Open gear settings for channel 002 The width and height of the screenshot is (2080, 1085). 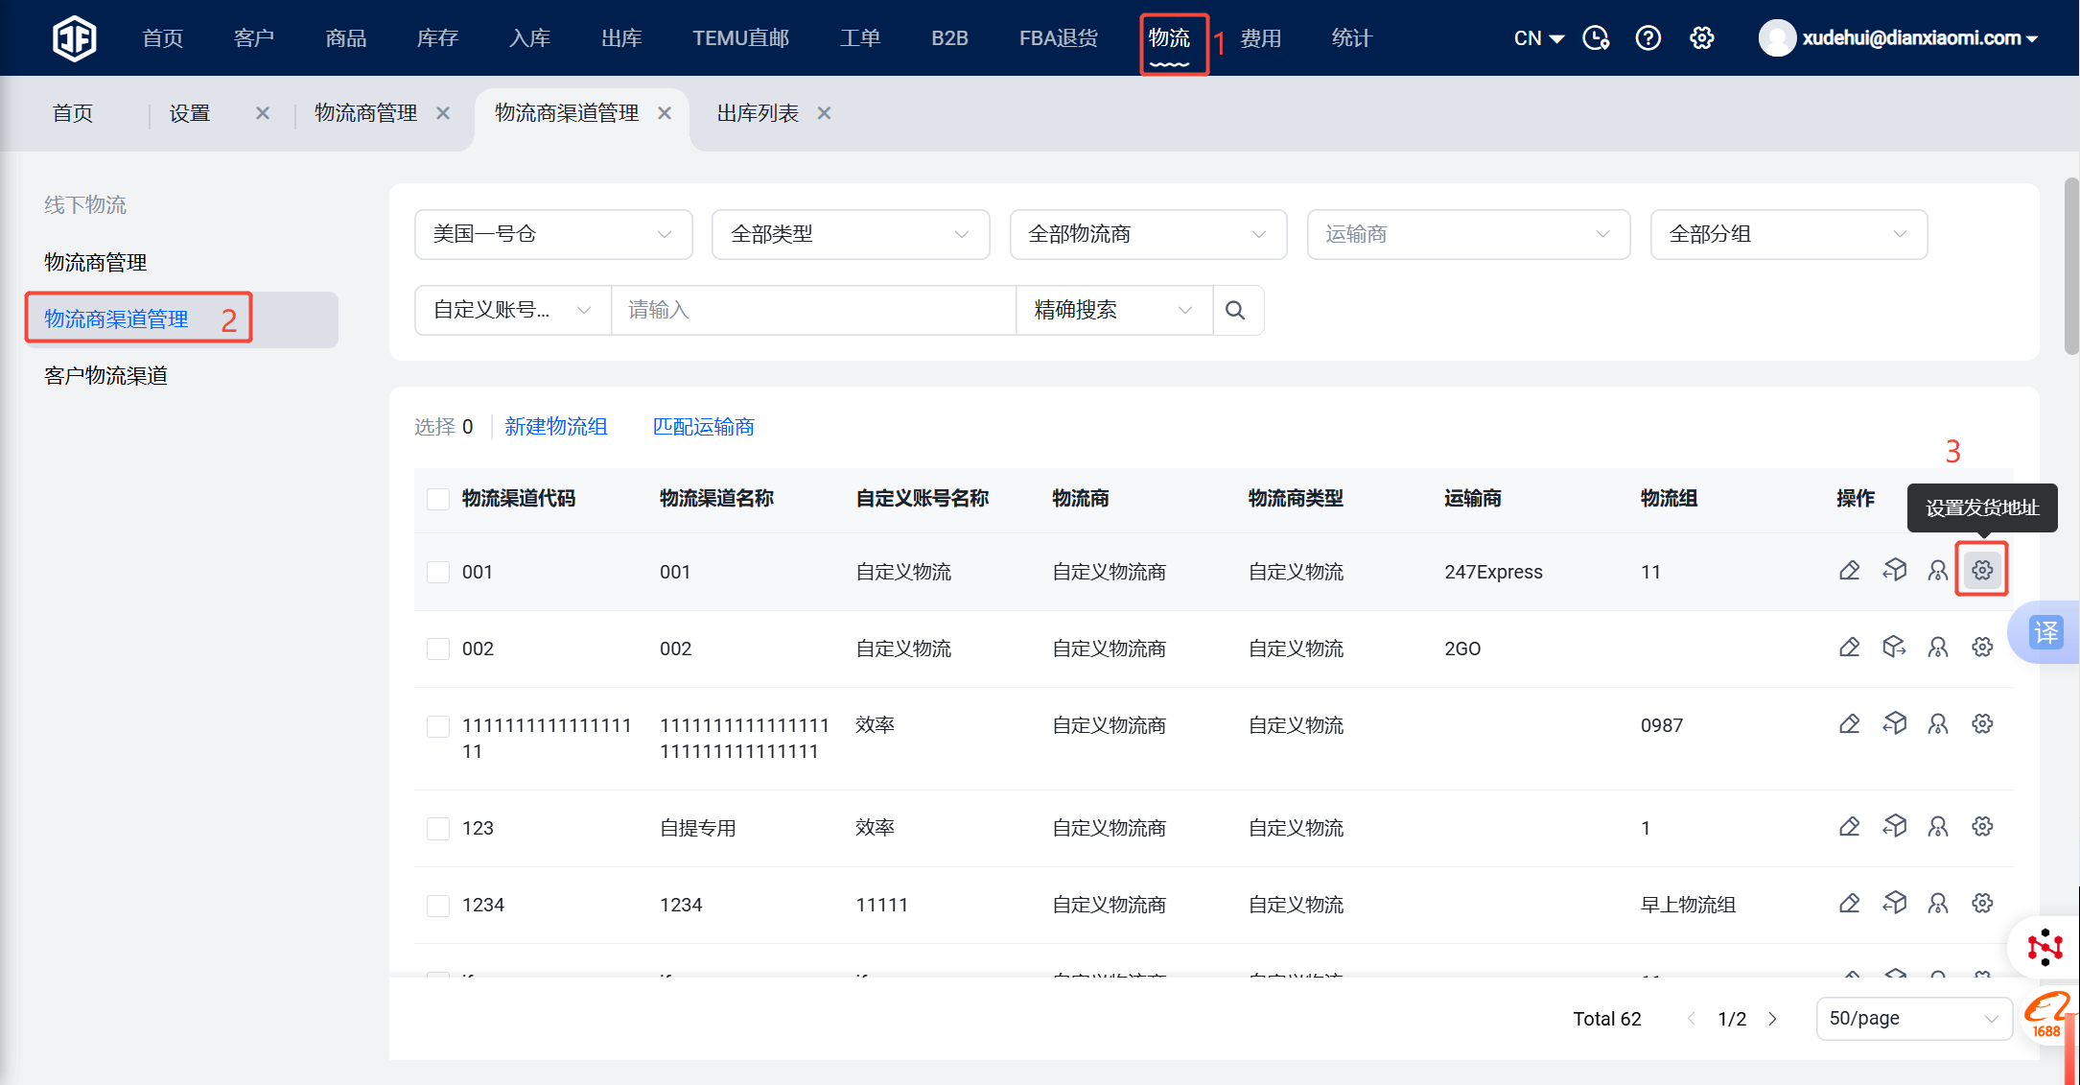pyautogui.click(x=1982, y=648)
